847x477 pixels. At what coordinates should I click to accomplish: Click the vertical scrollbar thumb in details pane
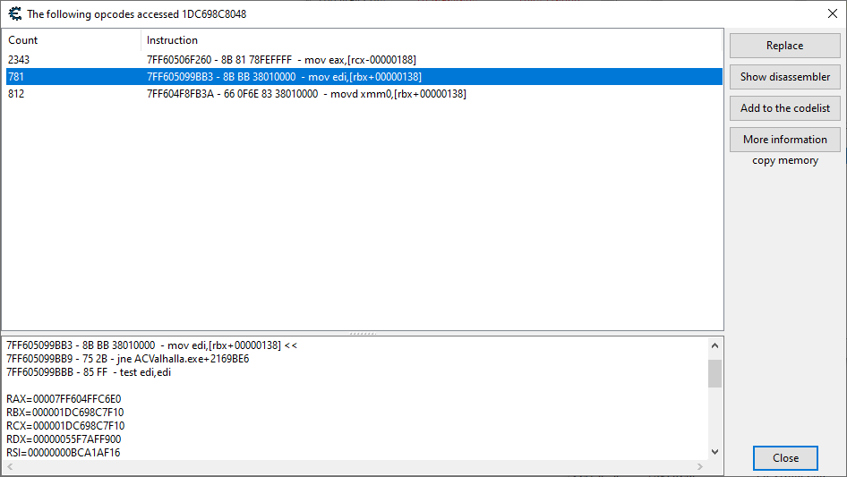tap(714, 373)
